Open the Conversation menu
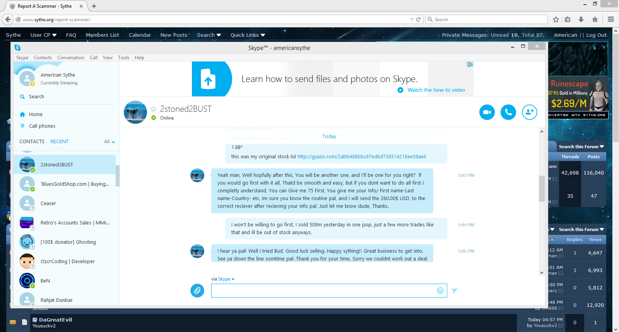Image resolution: width=619 pixels, height=332 pixels. click(71, 58)
